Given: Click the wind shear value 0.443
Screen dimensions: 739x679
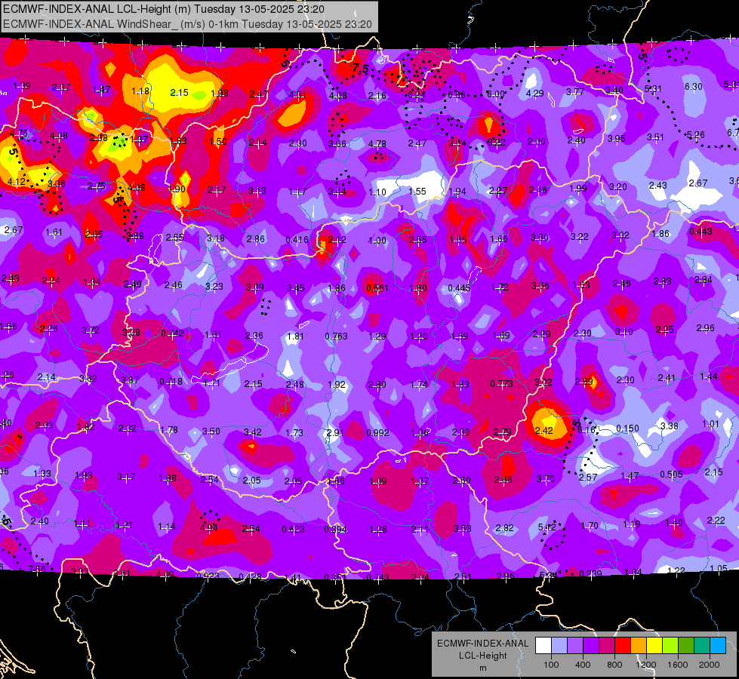Looking at the screenshot, I should click(701, 232).
